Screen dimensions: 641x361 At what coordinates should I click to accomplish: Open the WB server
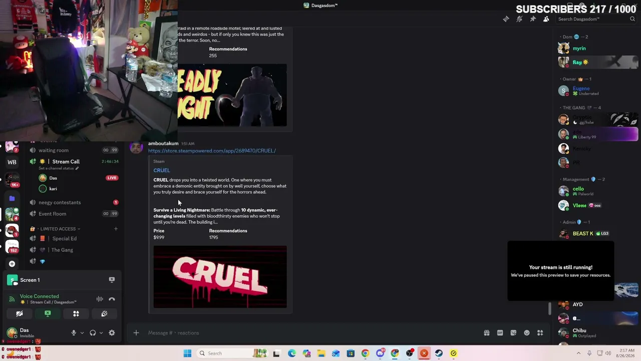click(12, 162)
